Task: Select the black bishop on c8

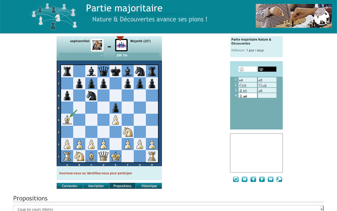Action: coord(91,71)
